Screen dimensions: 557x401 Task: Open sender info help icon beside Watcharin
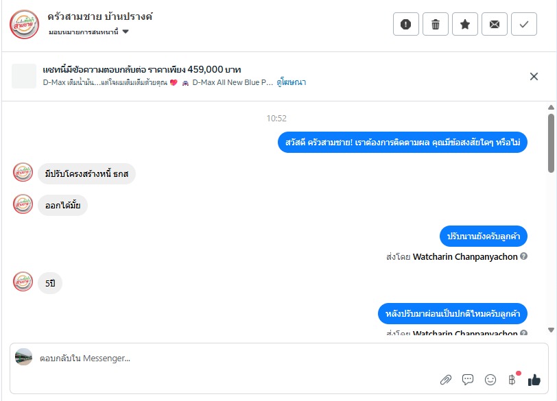523,256
